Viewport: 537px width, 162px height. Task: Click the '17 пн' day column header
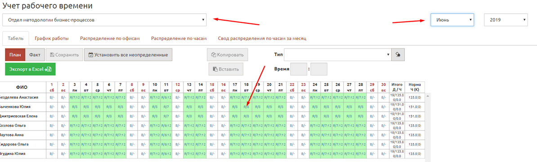point(235,87)
